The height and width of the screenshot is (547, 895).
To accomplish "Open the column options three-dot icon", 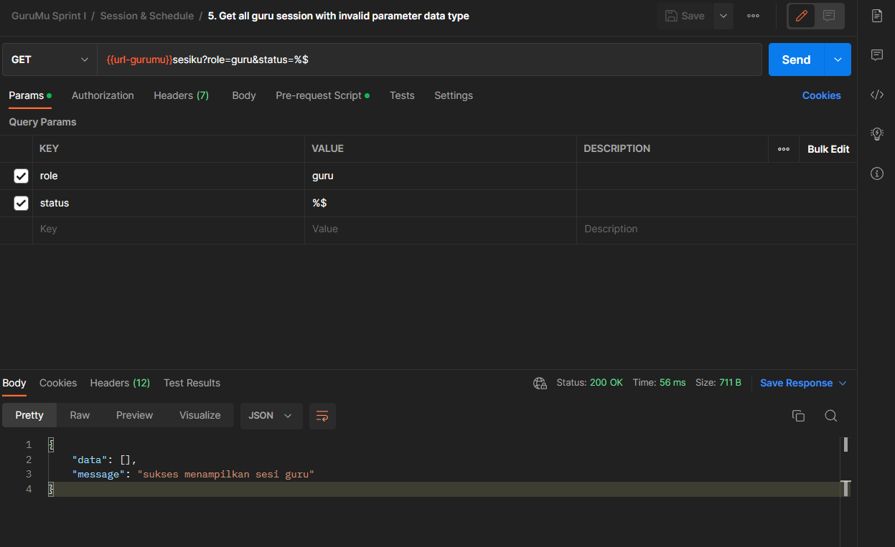I will click(x=784, y=149).
